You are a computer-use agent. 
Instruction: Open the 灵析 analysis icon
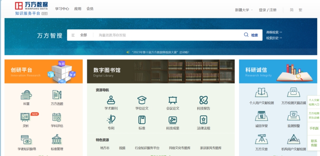pyautogui.click(x=26, y=117)
